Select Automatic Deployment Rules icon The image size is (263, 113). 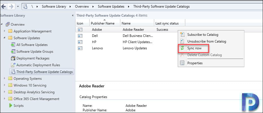[x=13, y=65]
